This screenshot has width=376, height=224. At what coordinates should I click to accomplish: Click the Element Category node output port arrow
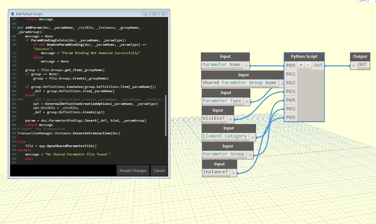pyautogui.click(x=252, y=137)
